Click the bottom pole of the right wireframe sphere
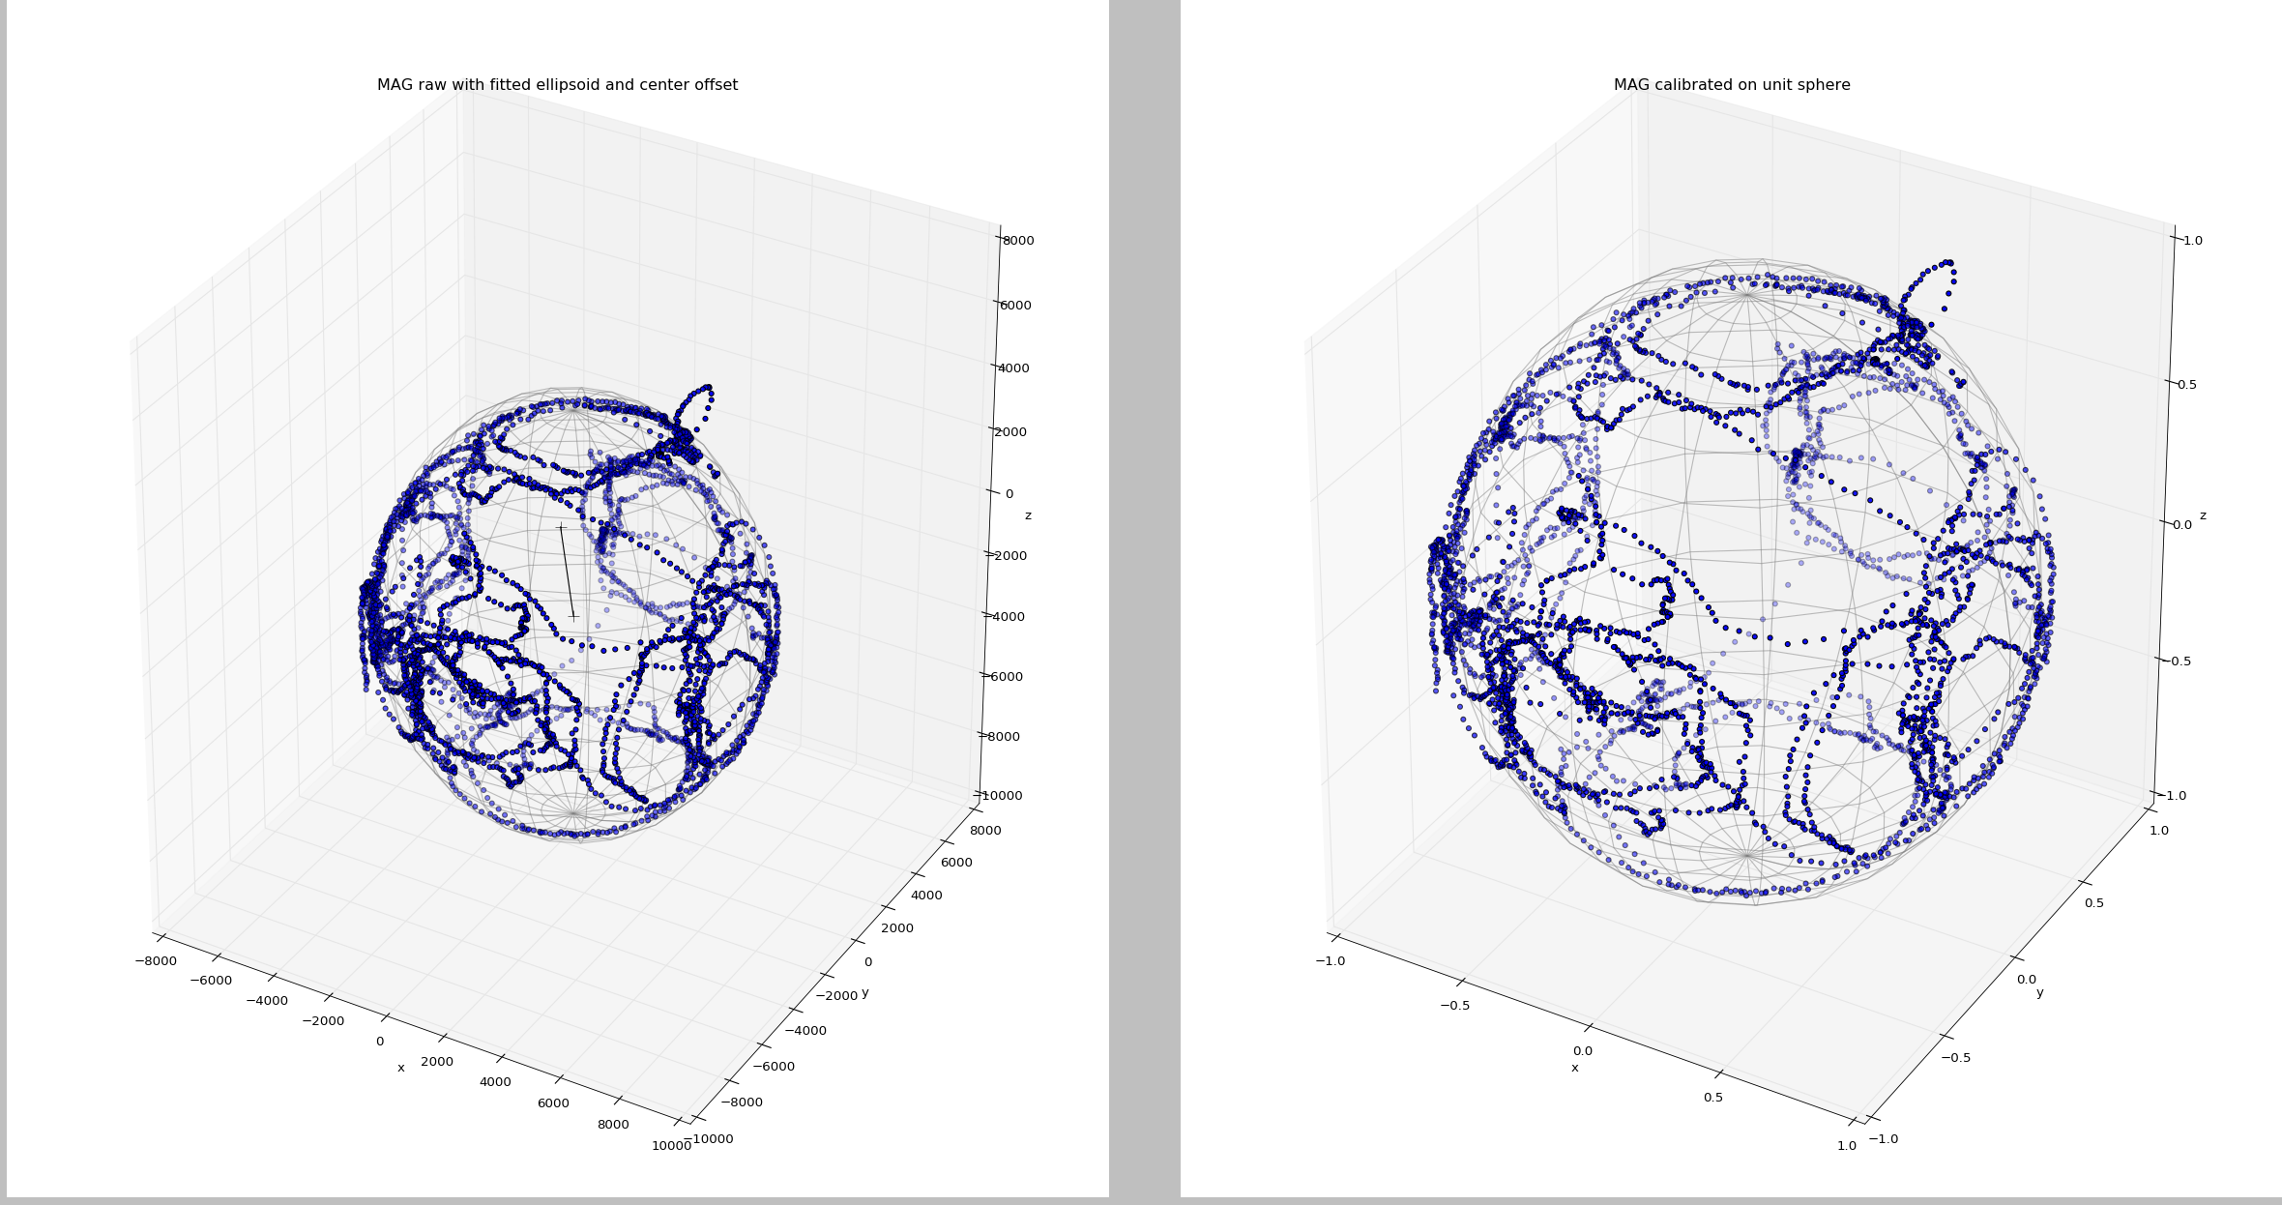 [x=1747, y=855]
